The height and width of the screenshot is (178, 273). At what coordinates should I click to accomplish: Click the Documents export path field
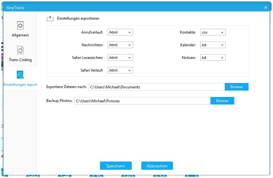click(157, 87)
